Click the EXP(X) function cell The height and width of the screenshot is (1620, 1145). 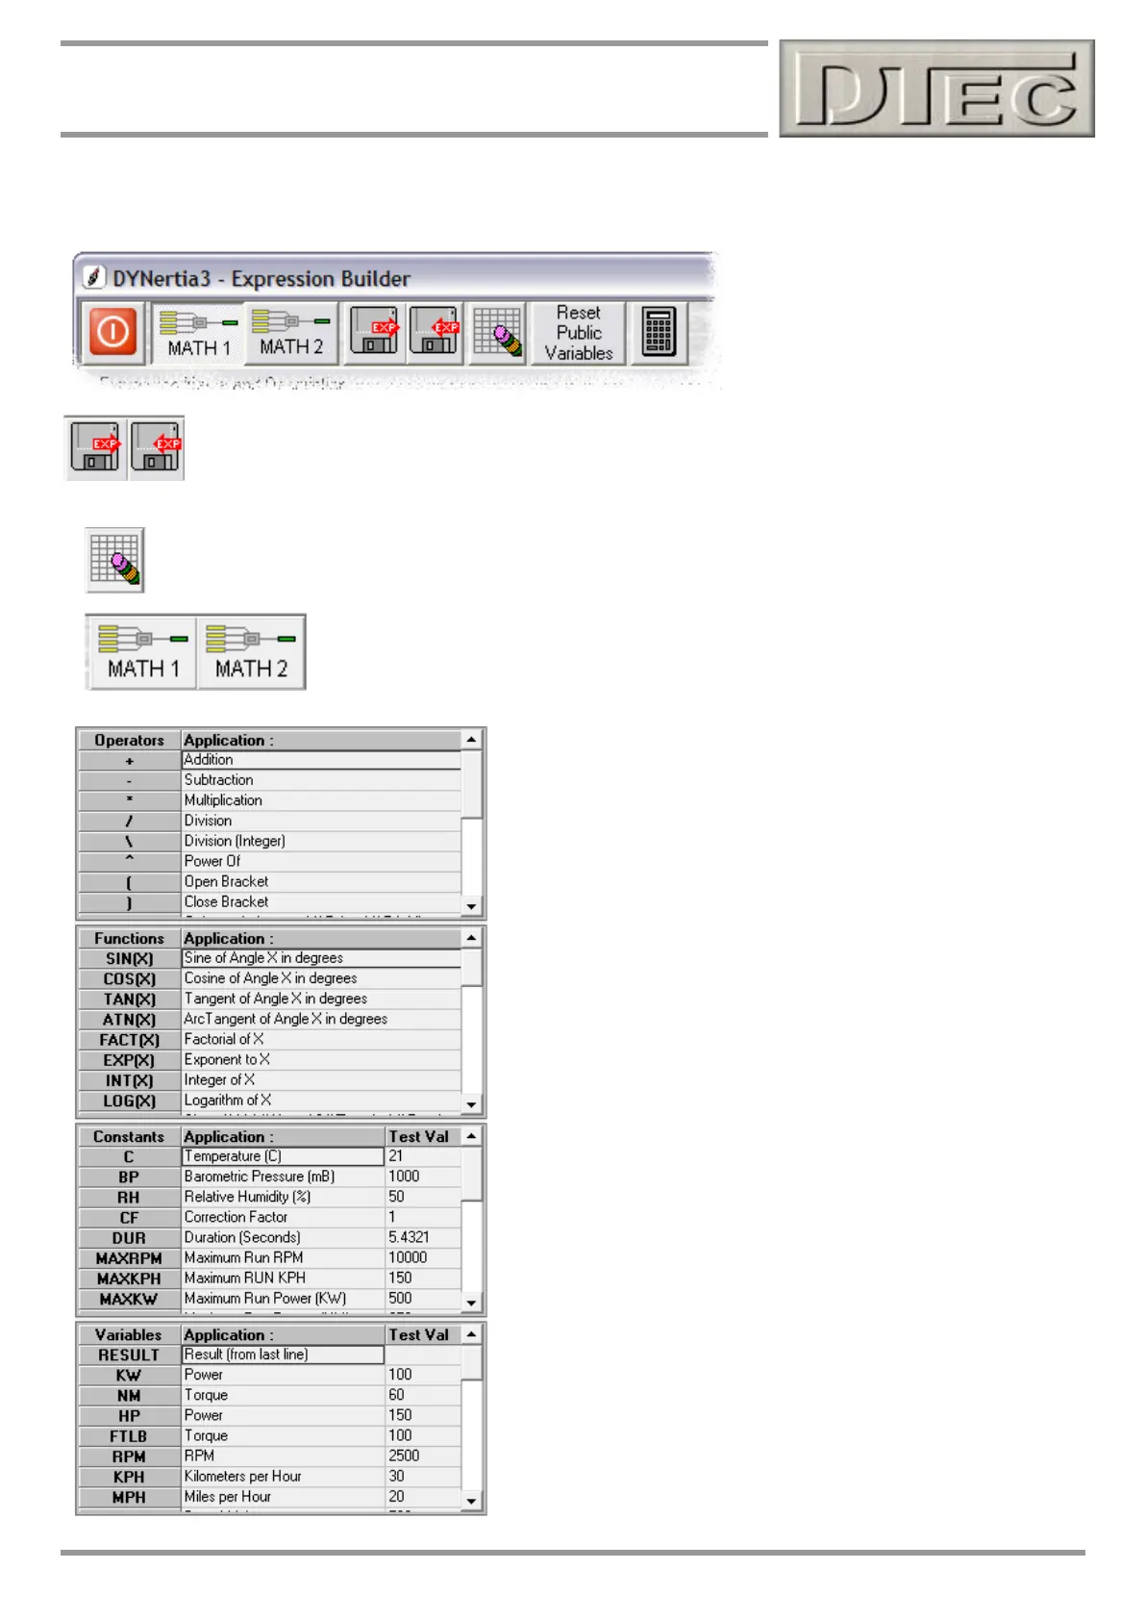click(x=129, y=1060)
